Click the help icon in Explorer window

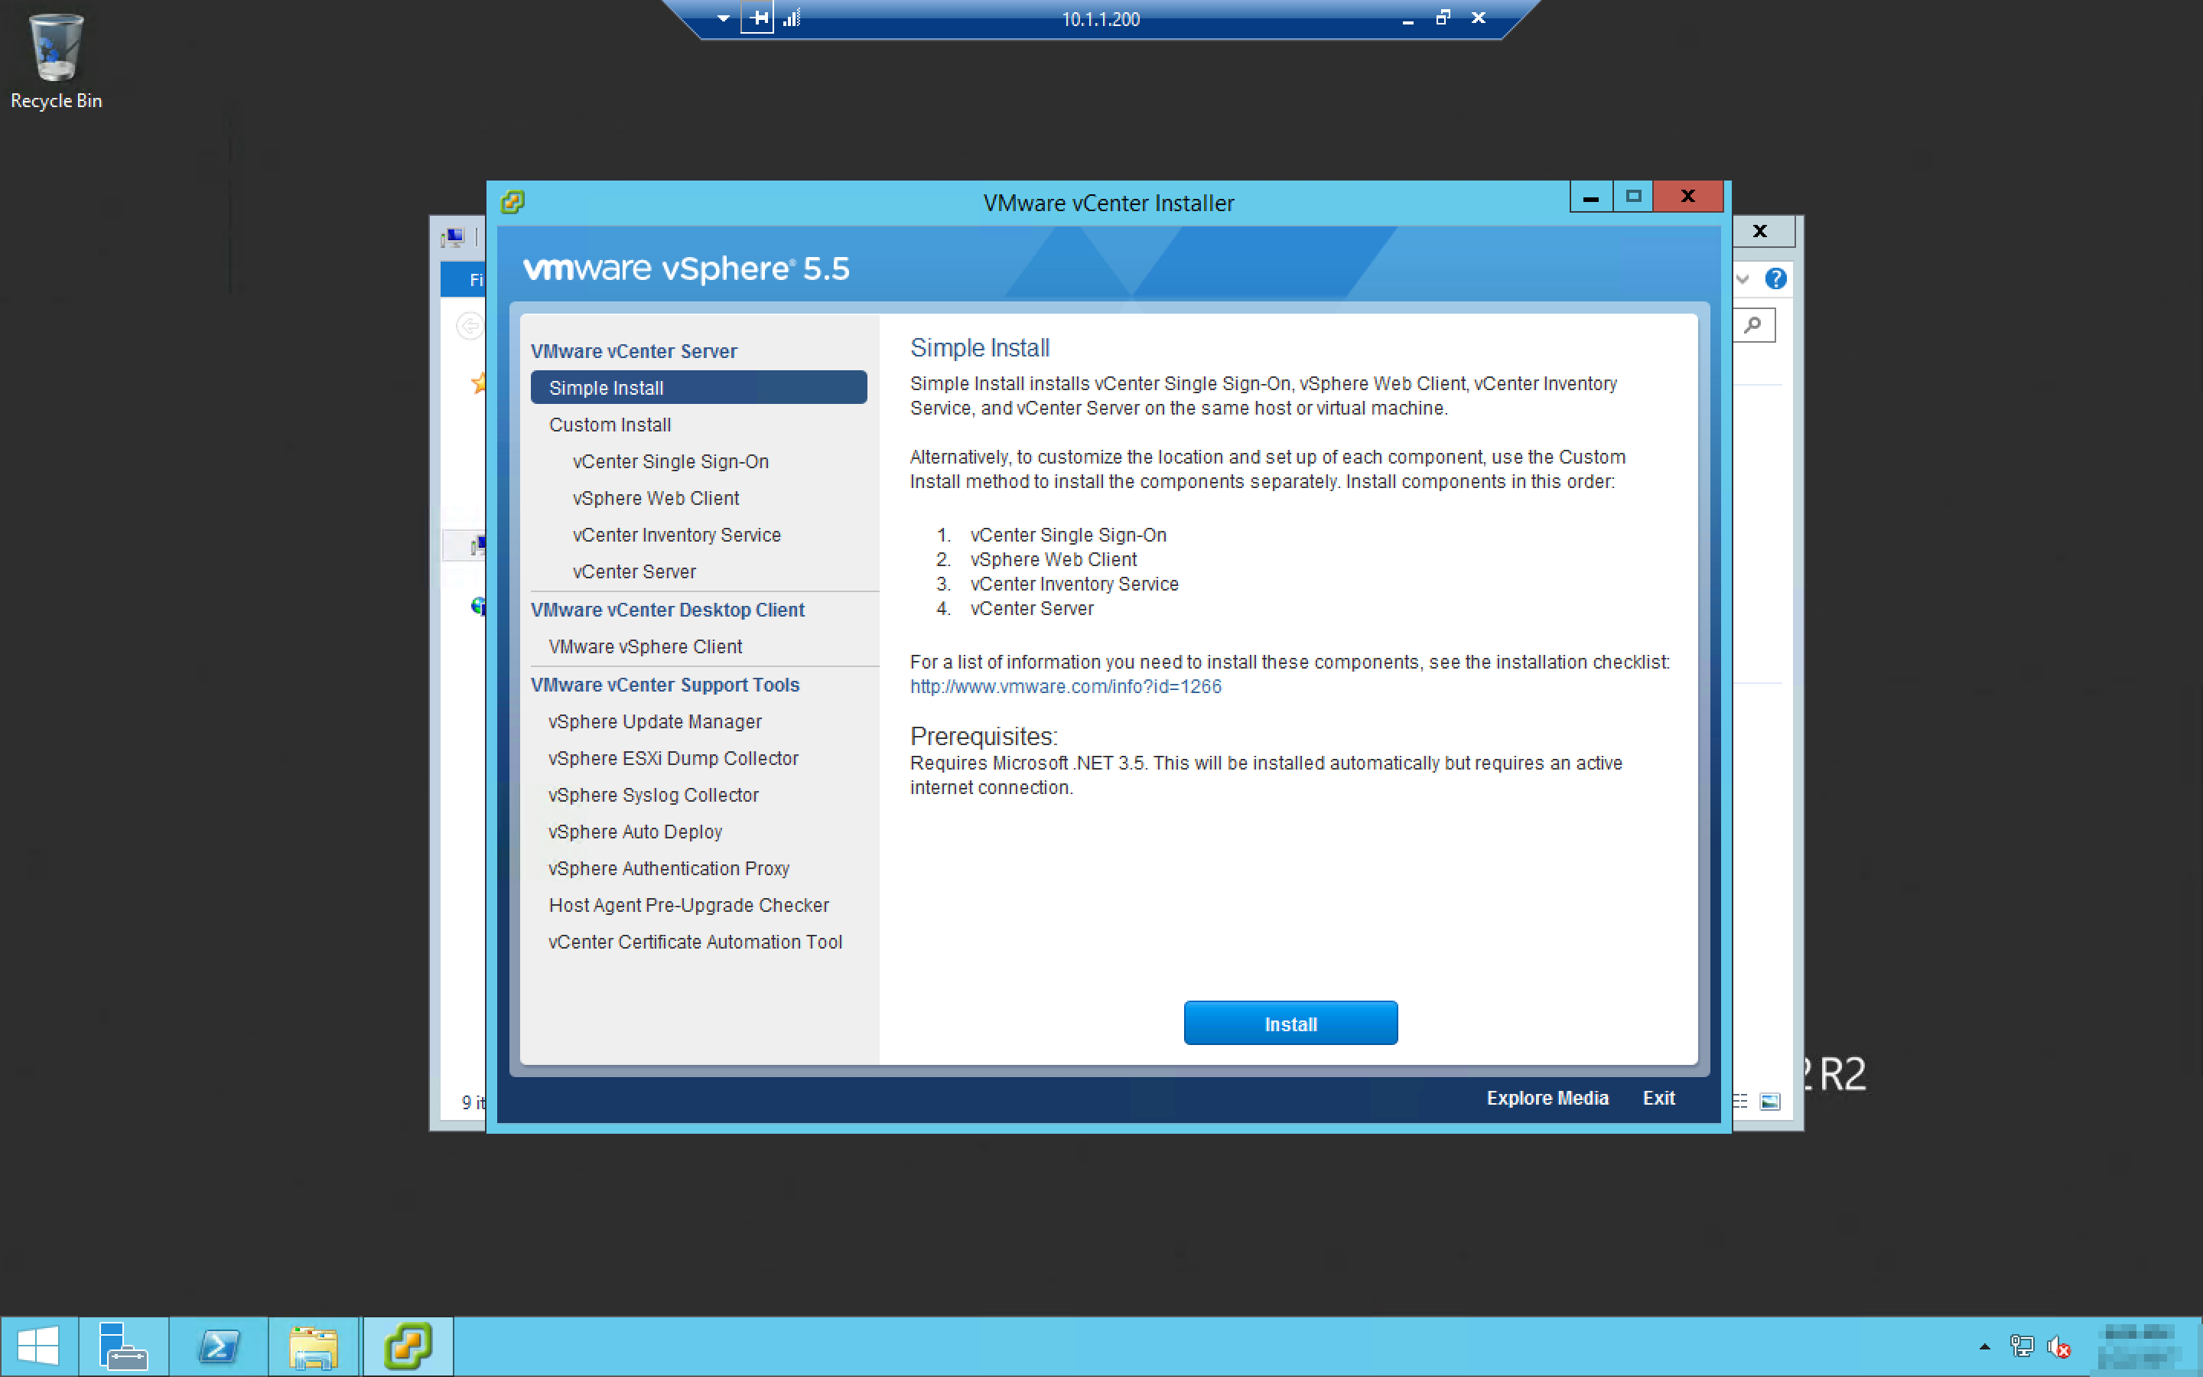pyautogui.click(x=1775, y=278)
